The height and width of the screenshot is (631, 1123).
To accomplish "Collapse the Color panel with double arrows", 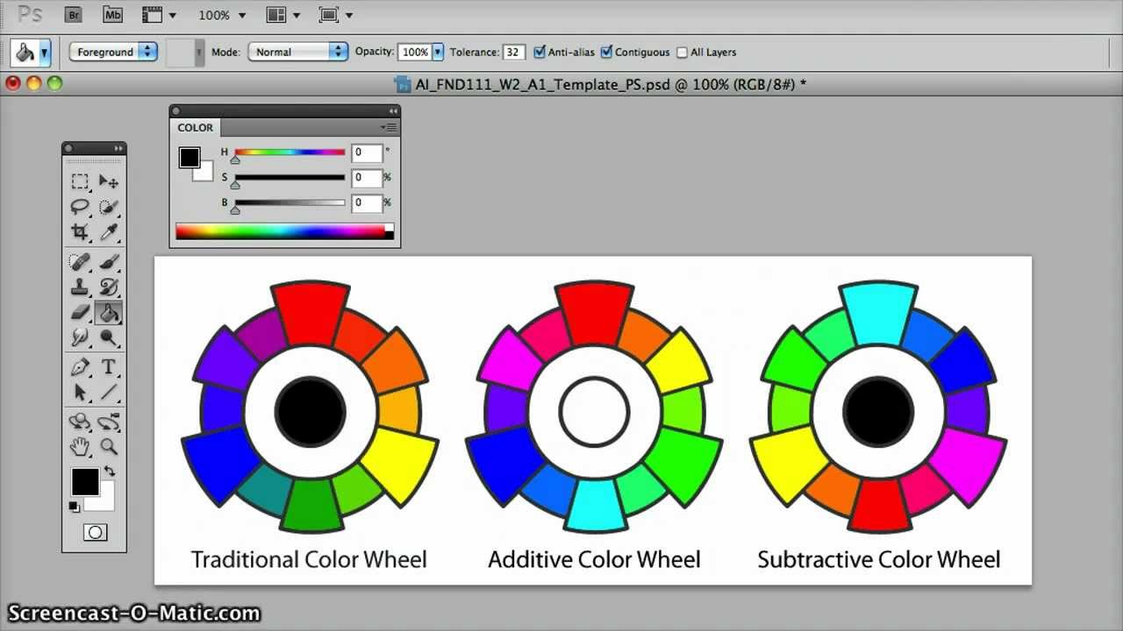I will click(392, 111).
